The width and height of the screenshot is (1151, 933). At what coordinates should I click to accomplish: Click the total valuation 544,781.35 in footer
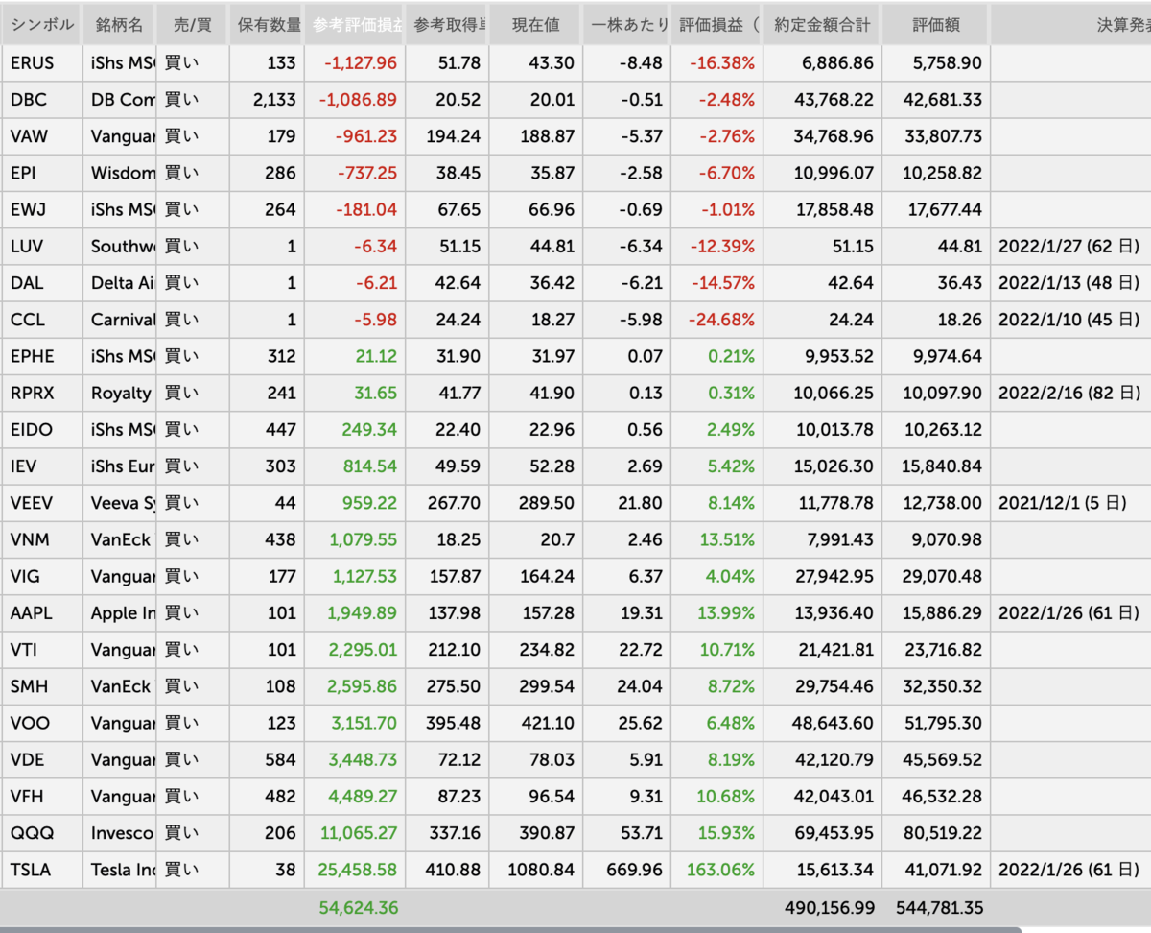[940, 907]
